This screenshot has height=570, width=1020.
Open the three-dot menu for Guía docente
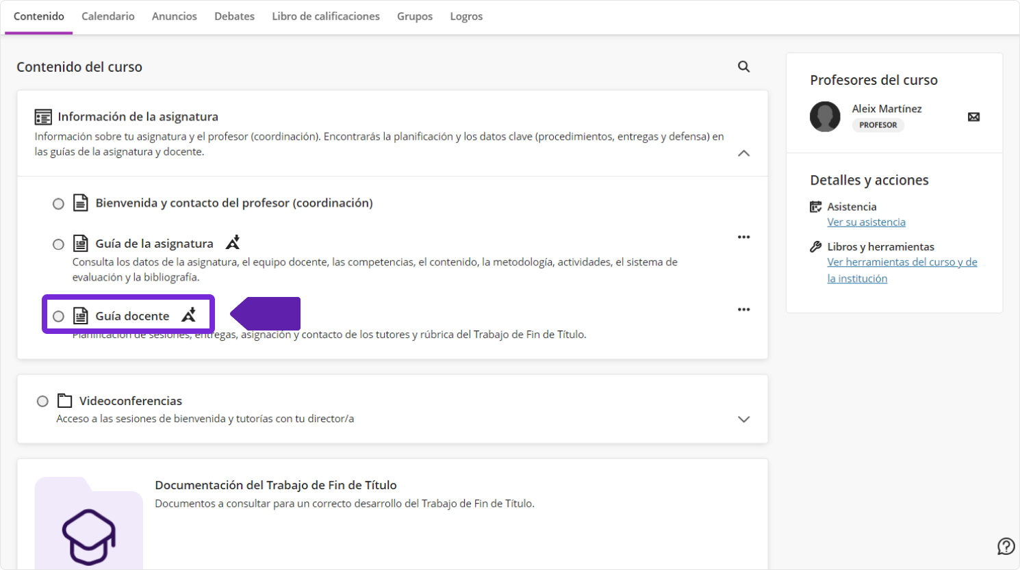coord(743,310)
